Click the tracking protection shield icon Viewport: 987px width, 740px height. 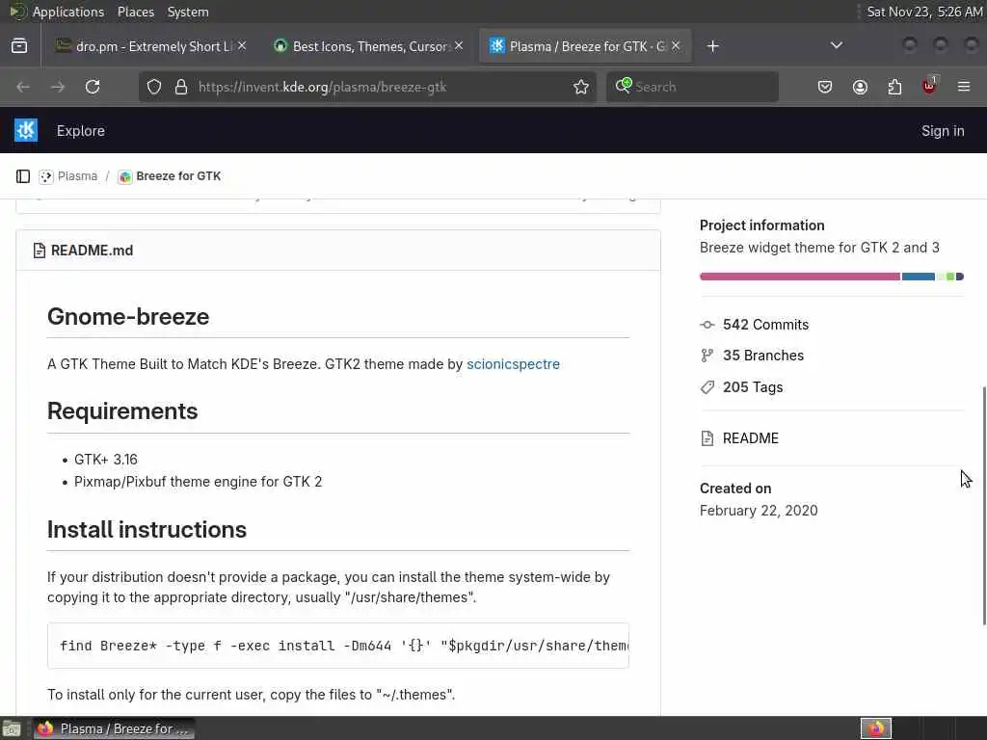click(x=154, y=87)
